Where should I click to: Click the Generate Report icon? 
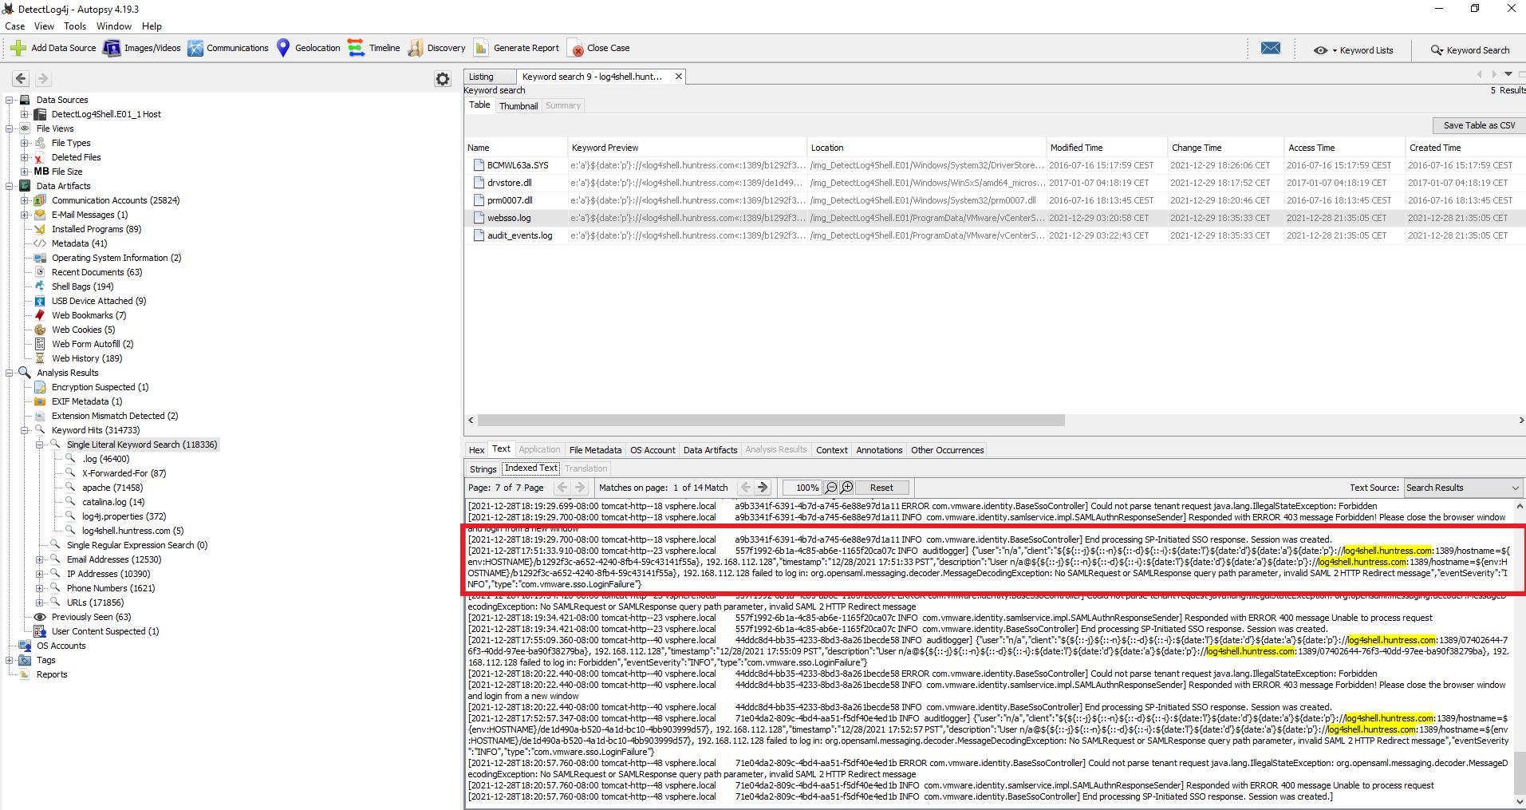[481, 49]
